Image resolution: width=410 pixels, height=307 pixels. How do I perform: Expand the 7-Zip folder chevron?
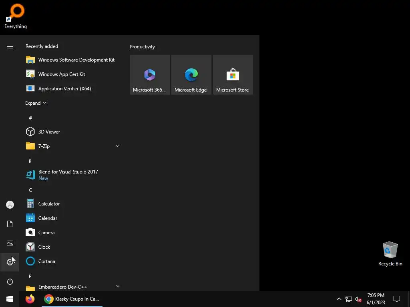tap(118, 146)
